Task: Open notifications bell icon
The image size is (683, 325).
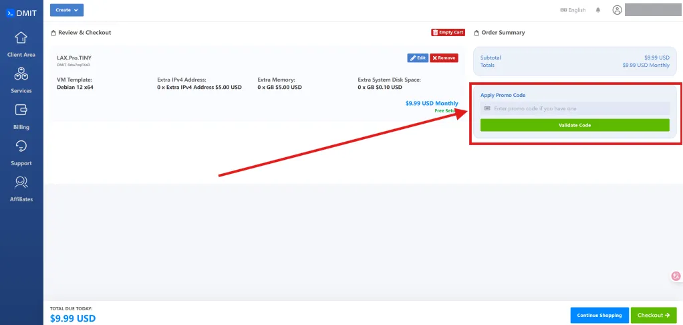Action: coord(598,10)
